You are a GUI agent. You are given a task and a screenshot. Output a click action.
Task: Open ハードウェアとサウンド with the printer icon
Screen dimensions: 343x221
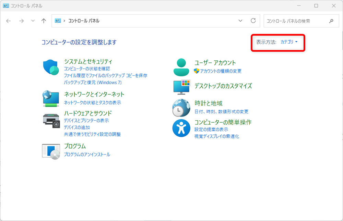tap(51, 120)
